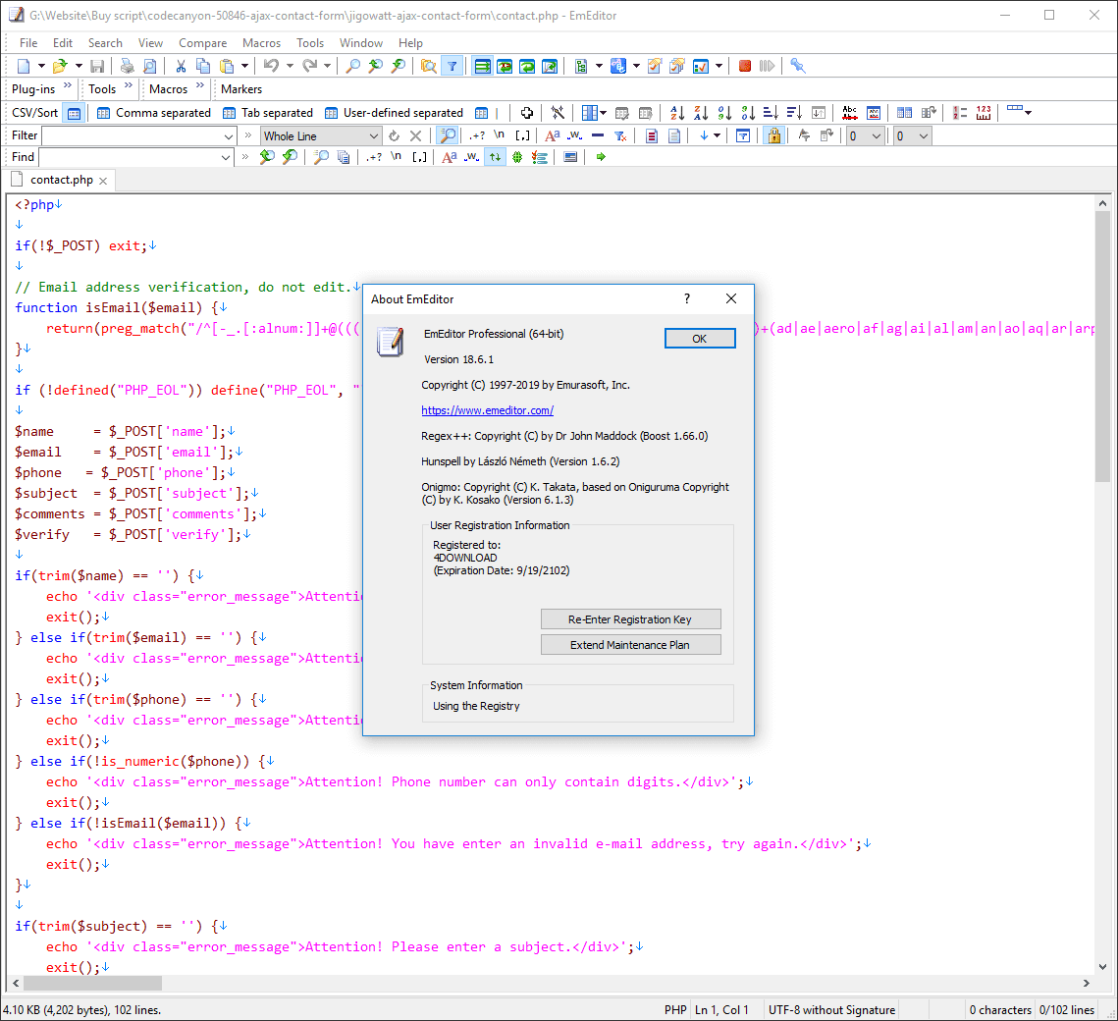Toggle the Filter funnel icon in main toolbar
This screenshot has height=1021, width=1118.
click(452, 66)
